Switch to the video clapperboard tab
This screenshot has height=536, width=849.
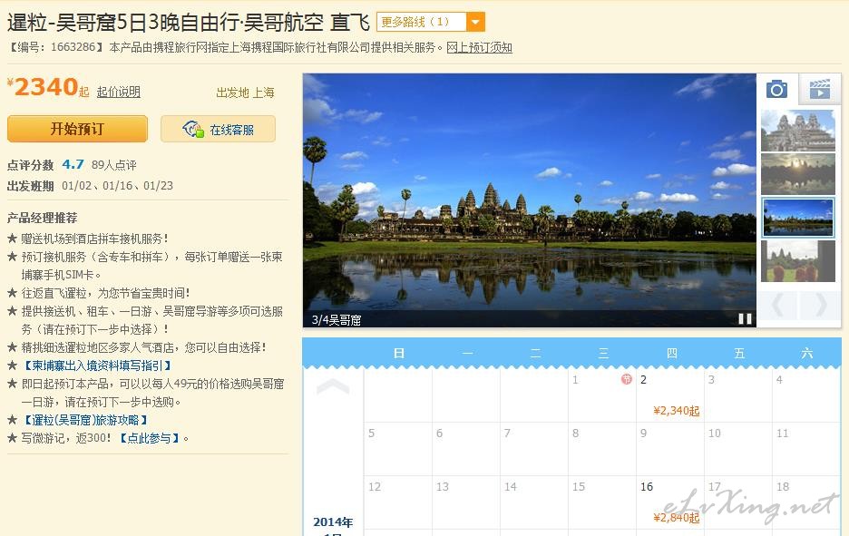pos(820,89)
